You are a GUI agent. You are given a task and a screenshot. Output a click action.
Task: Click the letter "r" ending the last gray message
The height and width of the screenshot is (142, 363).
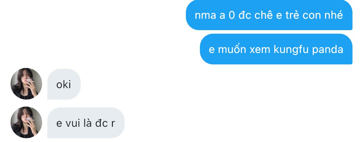click(113, 124)
